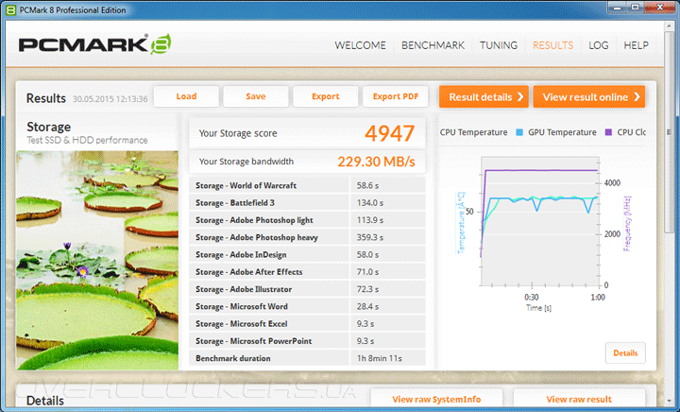The image size is (680, 412).
Task: Click the 359.3 s value
Action: point(370,238)
